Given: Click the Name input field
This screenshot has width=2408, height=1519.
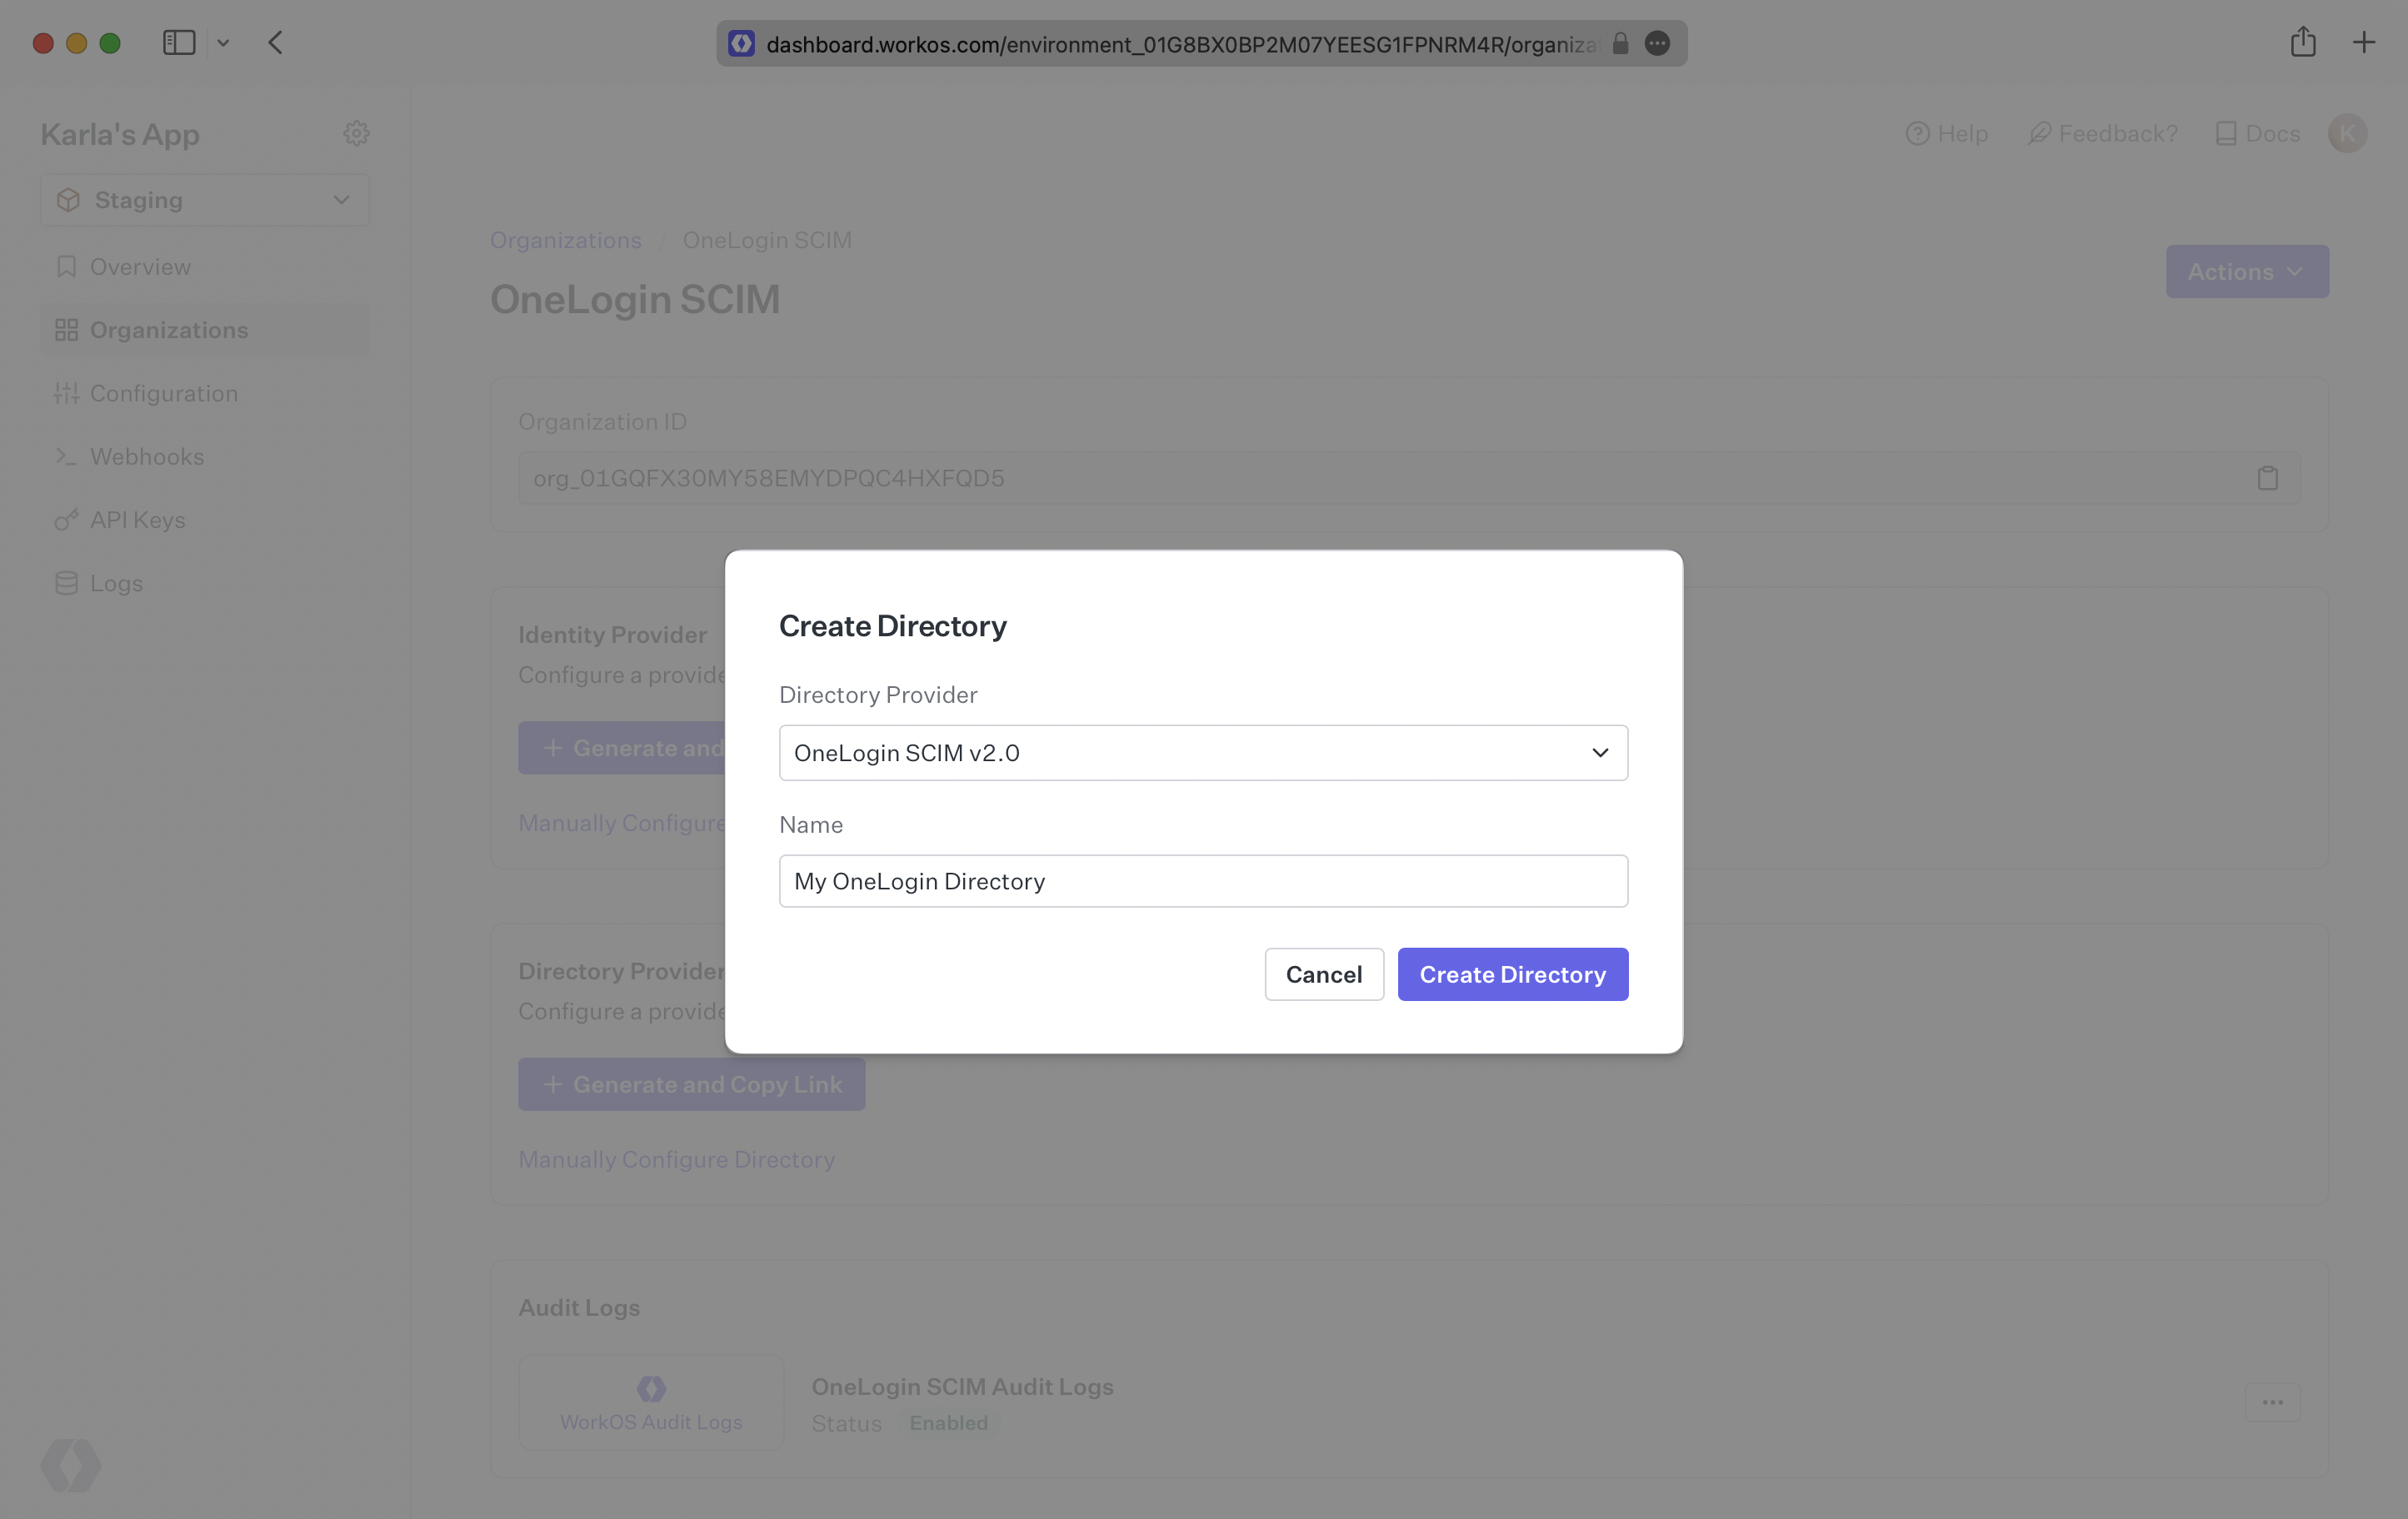Looking at the screenshot, I should tap(1202, 879).
